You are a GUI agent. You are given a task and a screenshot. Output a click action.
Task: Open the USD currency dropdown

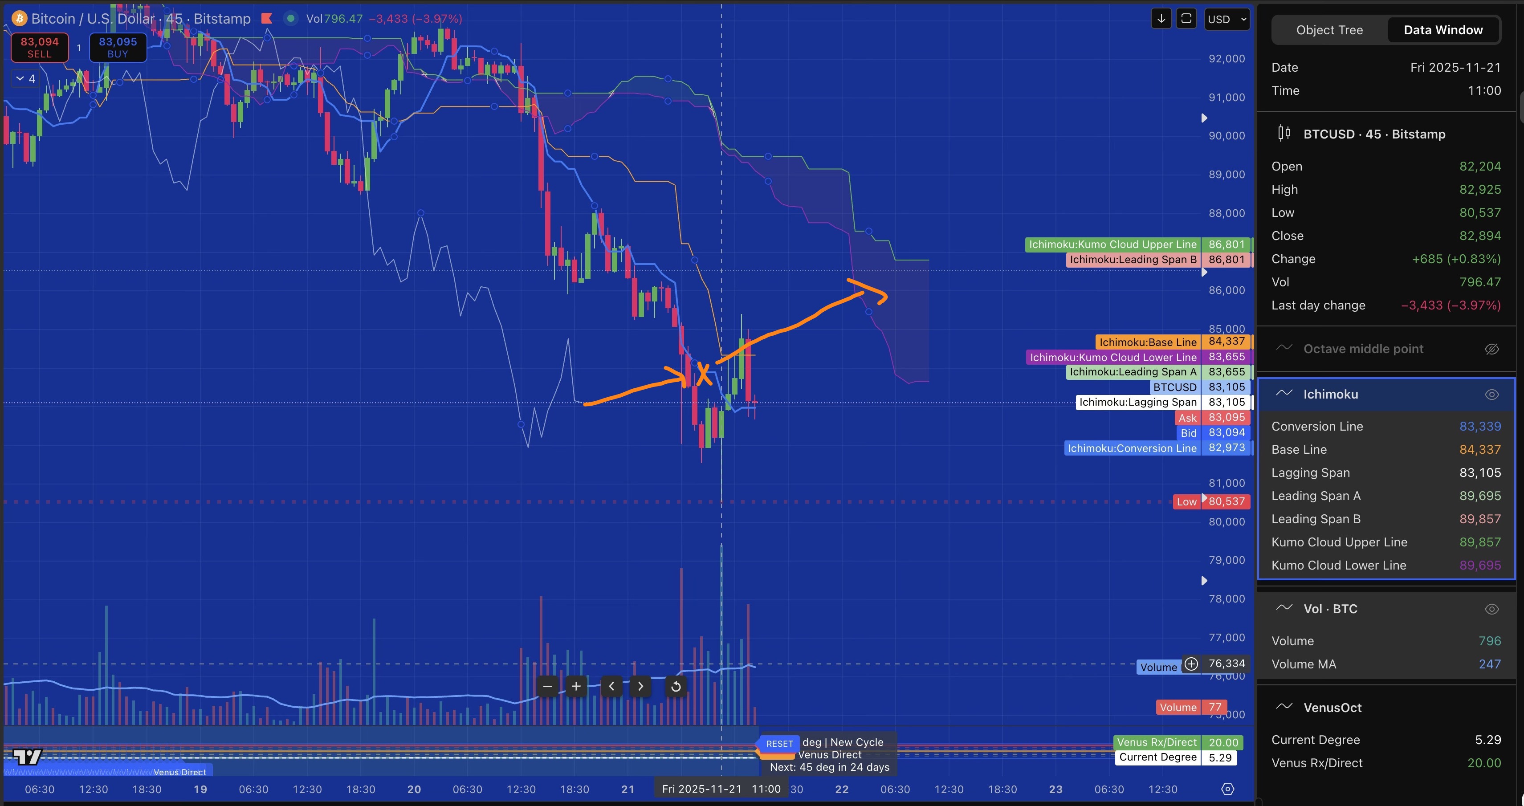[1227, 19]
